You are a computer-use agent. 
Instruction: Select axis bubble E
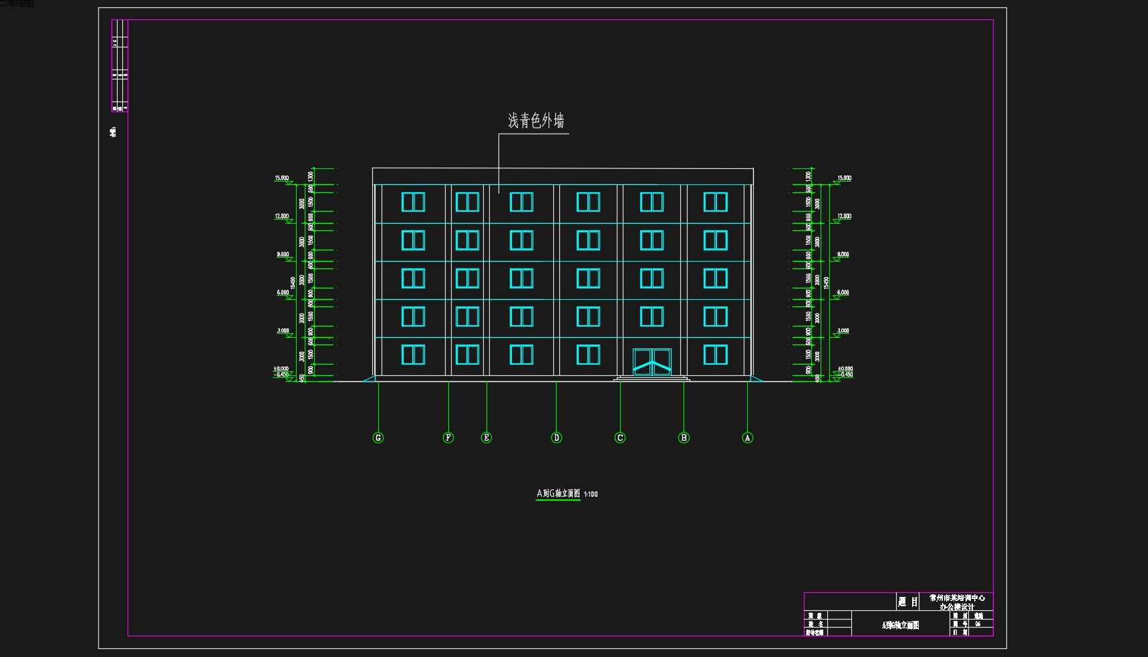pos(486,438)
